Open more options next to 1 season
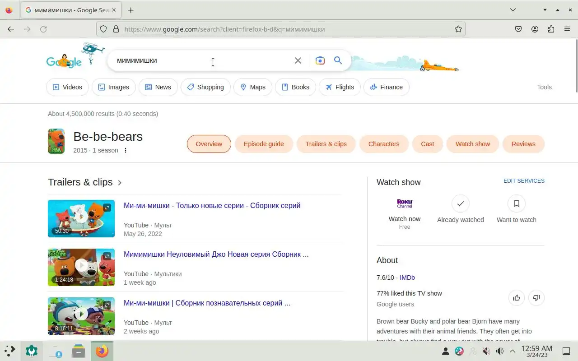The height and width of the screenshot is (361, 578). pos(126,150)
